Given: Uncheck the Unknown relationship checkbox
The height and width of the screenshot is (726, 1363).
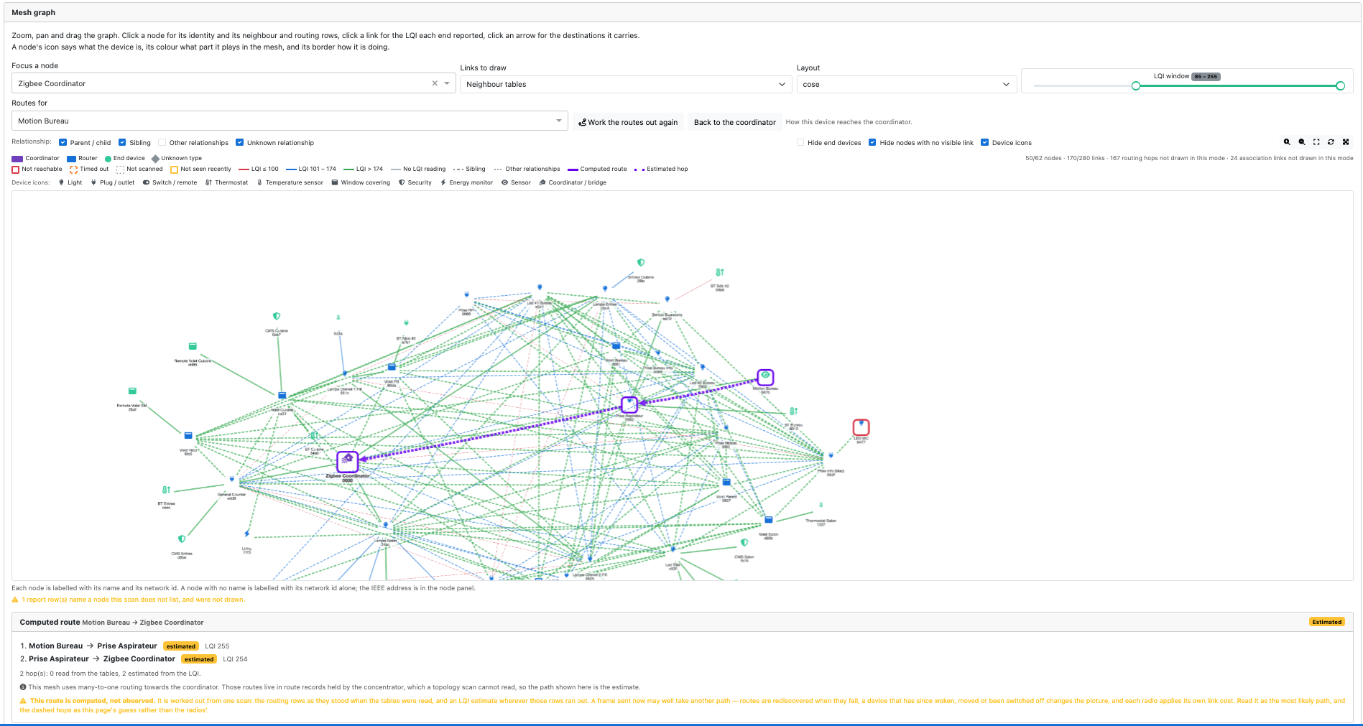Looking at the screenshot, I should coord(240,142).
